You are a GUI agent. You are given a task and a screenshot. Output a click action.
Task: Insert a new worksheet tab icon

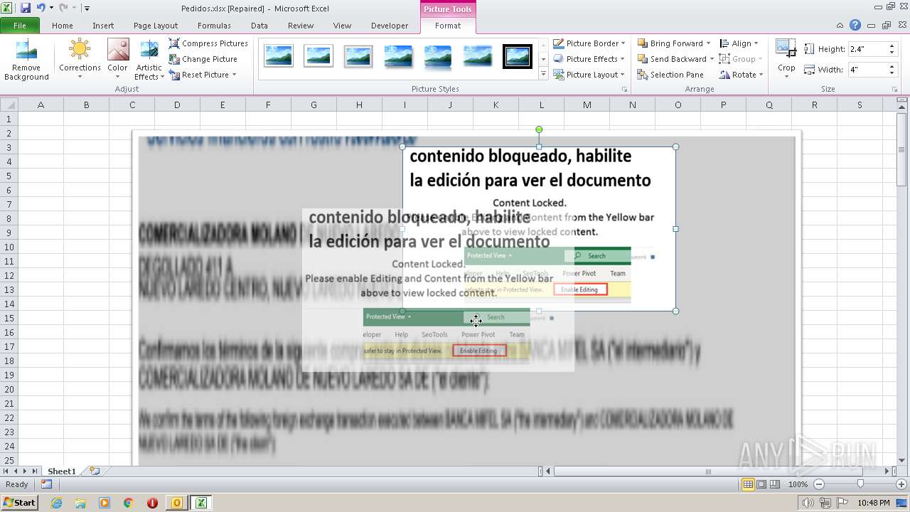pyautogui.click(x=94, y=471)
